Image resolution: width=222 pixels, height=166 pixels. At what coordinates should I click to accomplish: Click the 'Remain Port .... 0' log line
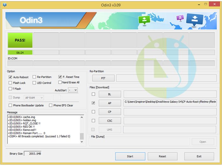27,133
